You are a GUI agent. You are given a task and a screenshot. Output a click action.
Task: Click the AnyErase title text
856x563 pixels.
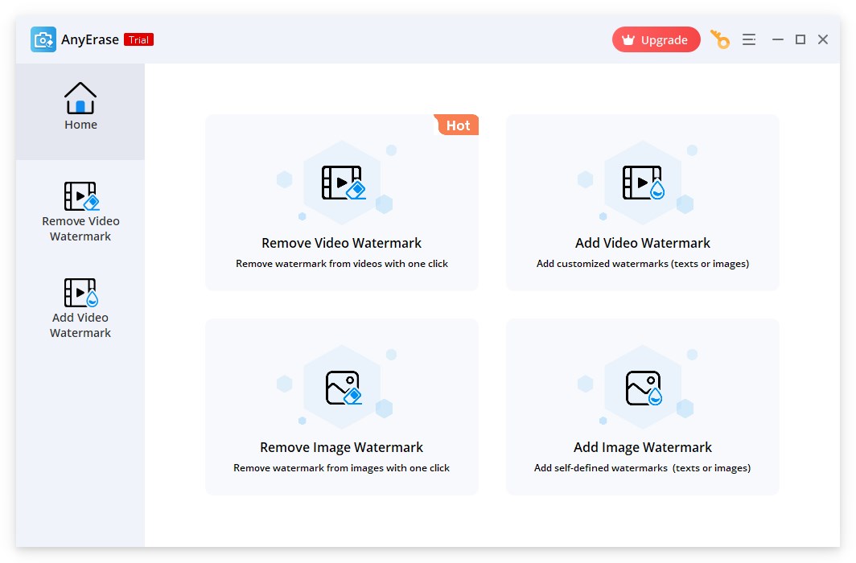[x=90, y=40]
